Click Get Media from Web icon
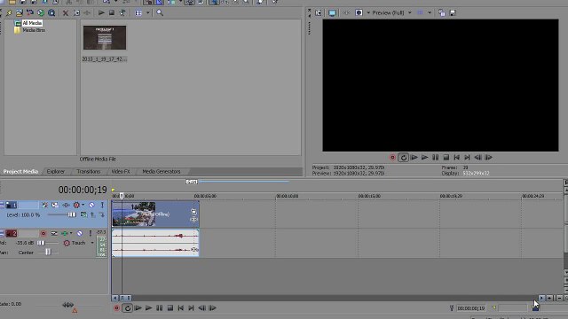 [51, 13]
